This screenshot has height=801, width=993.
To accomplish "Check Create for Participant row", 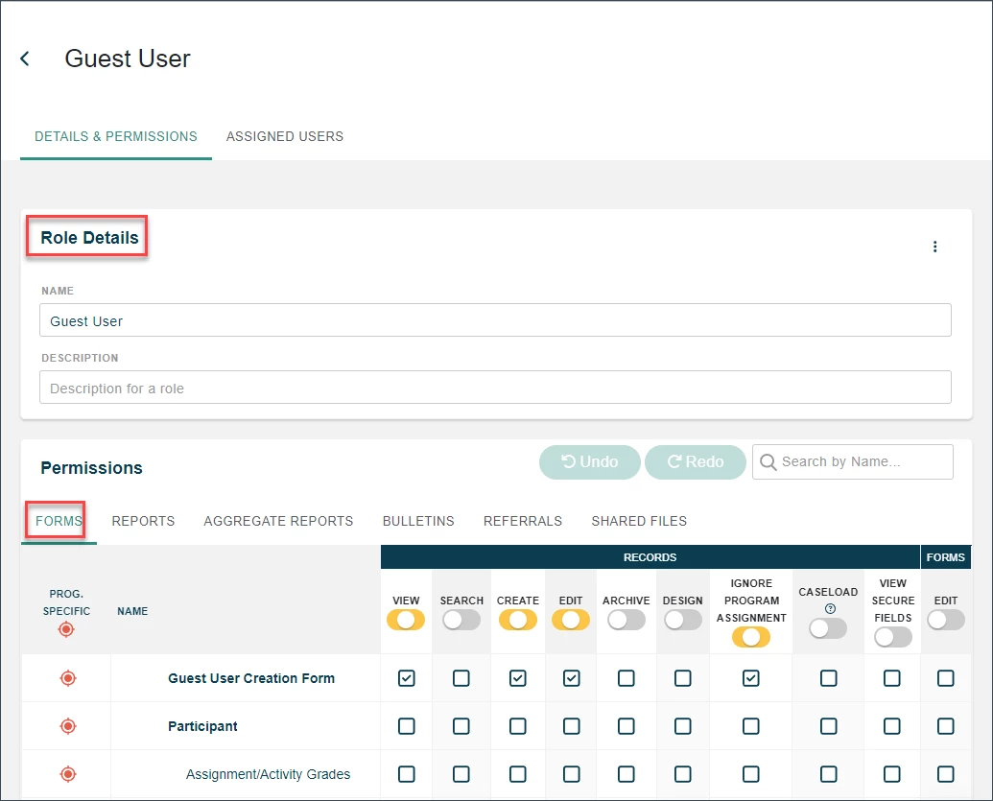I will tap(518, 725).
